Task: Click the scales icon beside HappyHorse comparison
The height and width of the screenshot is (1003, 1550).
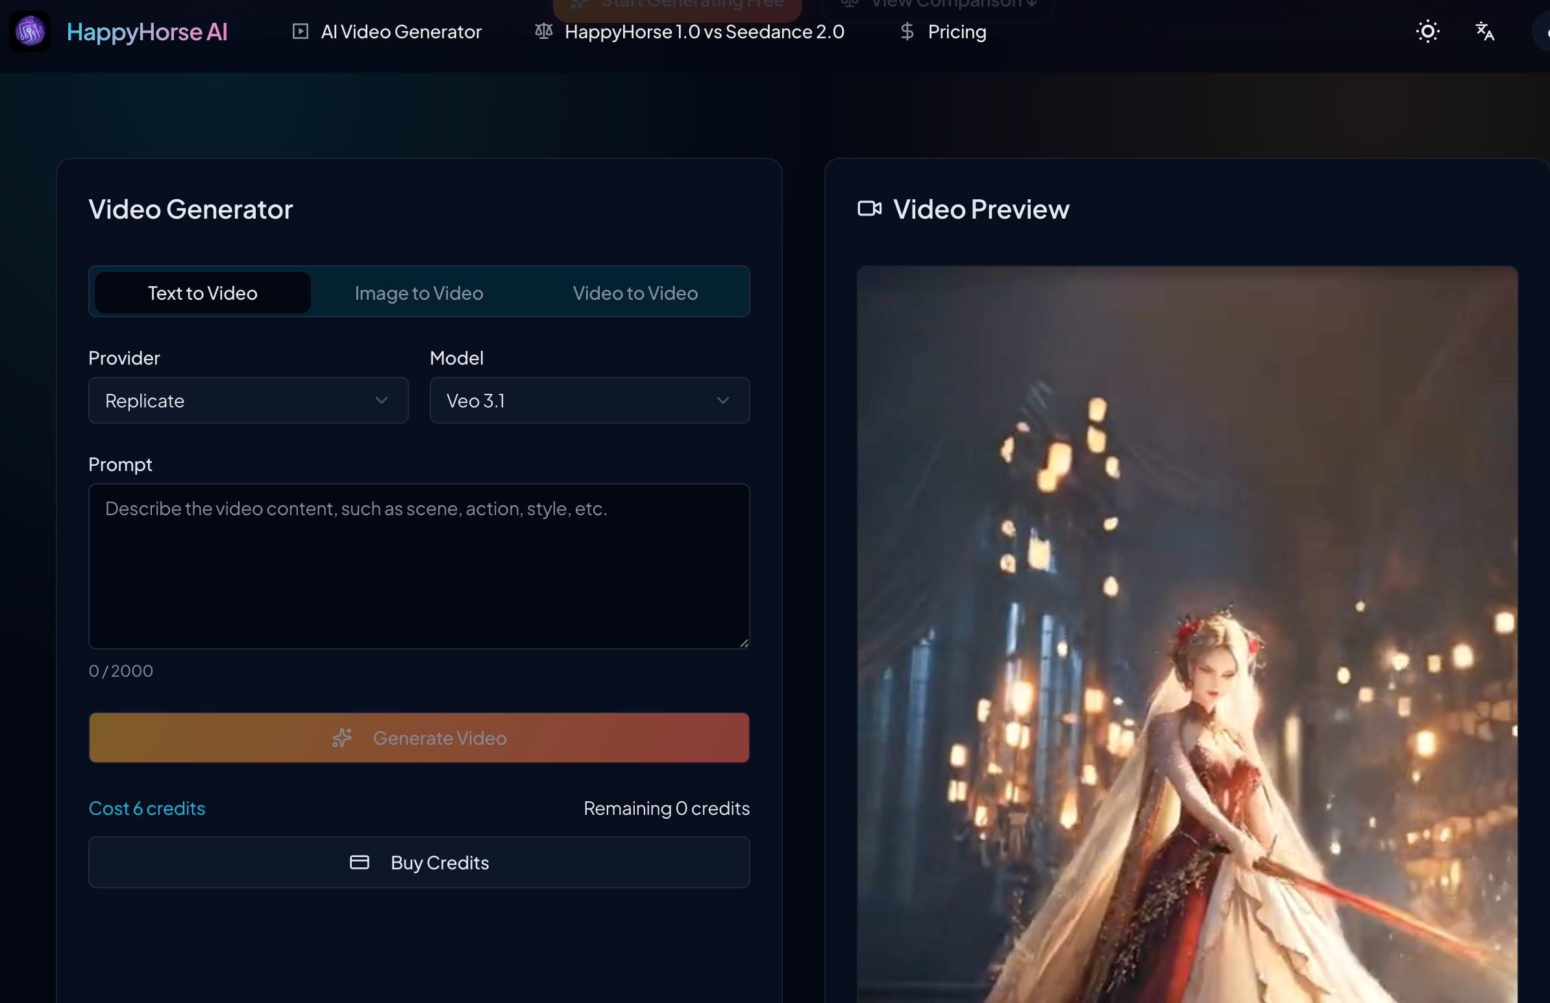Action: (x=544, y=31)
